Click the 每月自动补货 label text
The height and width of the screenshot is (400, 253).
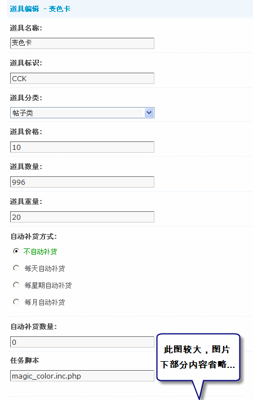point(45,303)
